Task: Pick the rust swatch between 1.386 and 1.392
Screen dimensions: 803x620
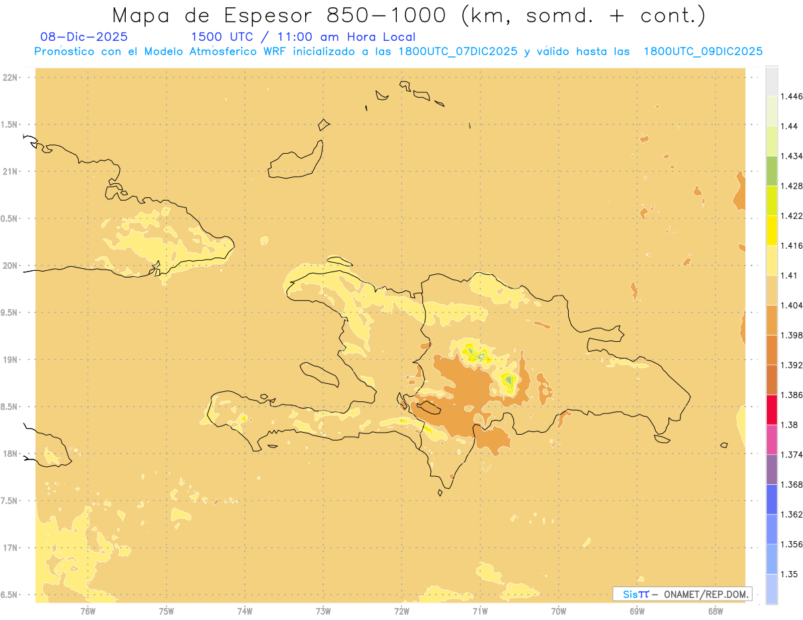Action: pos(772,380)
